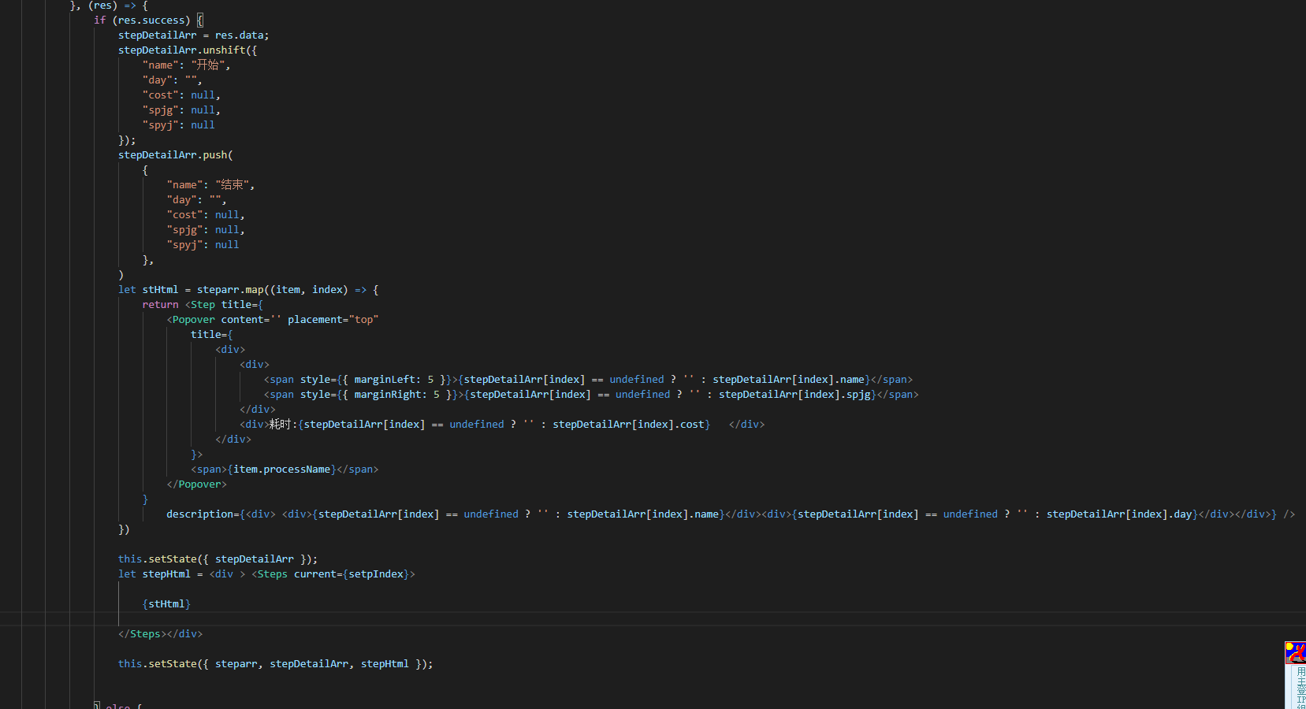This screenshot has width=1306, height=709.
Task: Click the placement="top" attribute
Action: [333, 319]
